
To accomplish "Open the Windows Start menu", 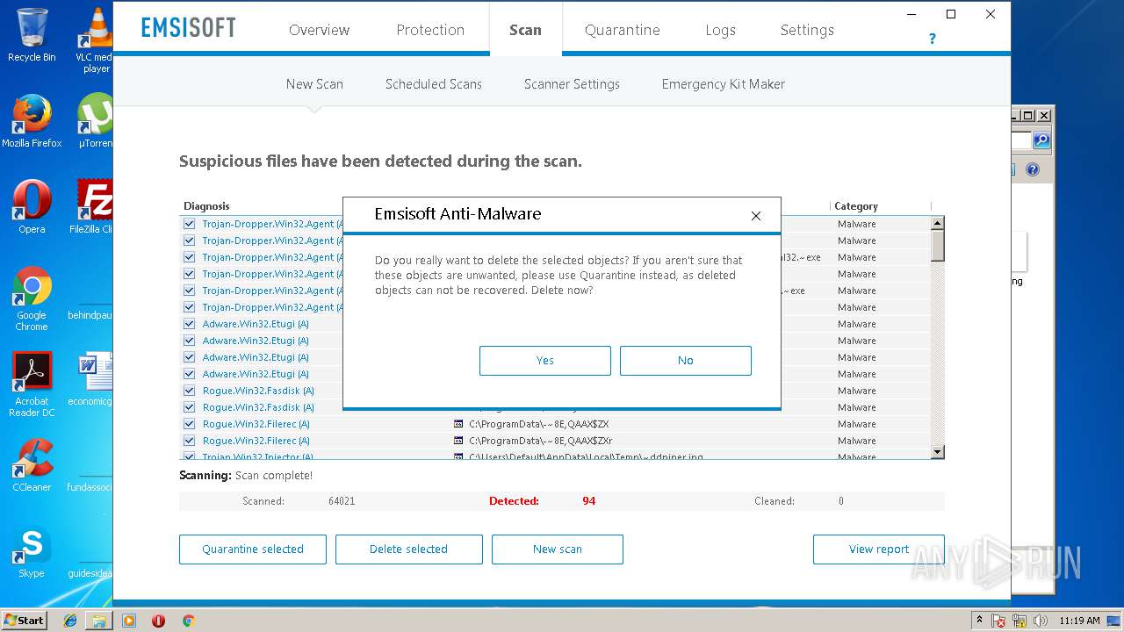I will coord(24,621).
